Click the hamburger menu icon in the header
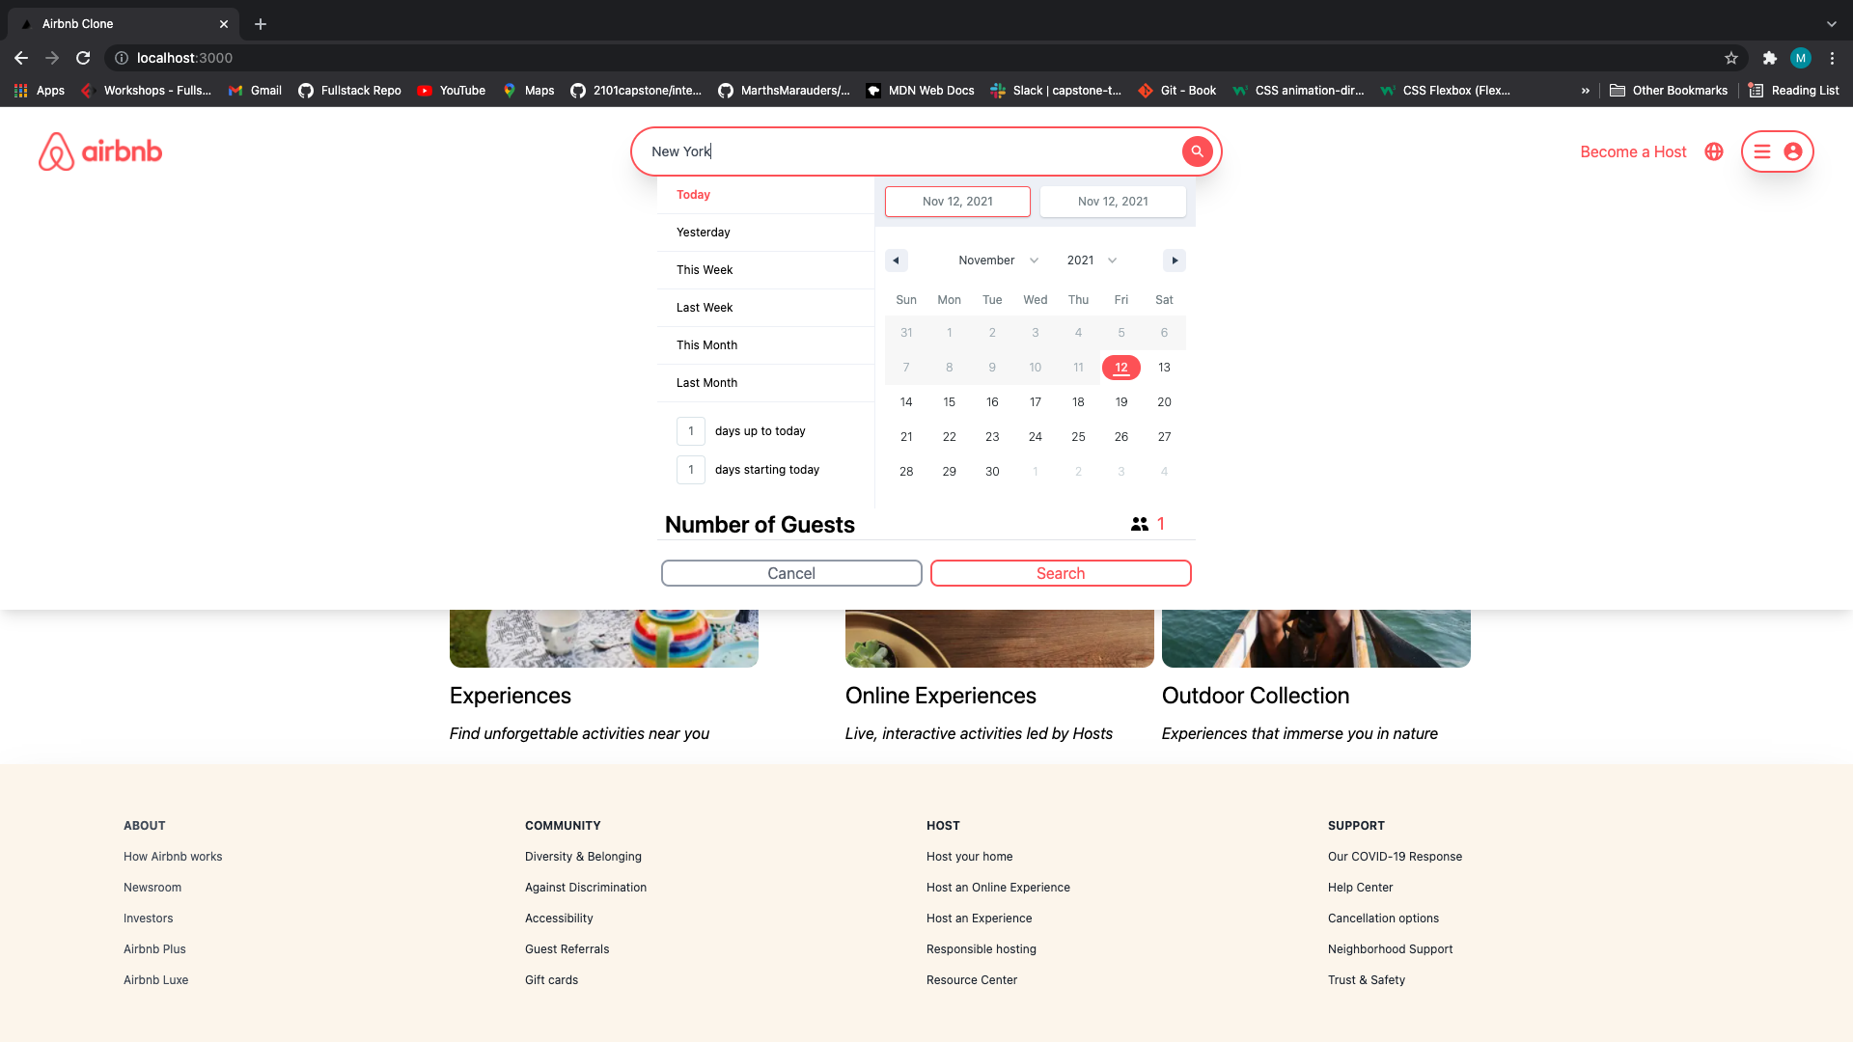This screenshot has width=1853, height=1042. [x=1763, y=151]
